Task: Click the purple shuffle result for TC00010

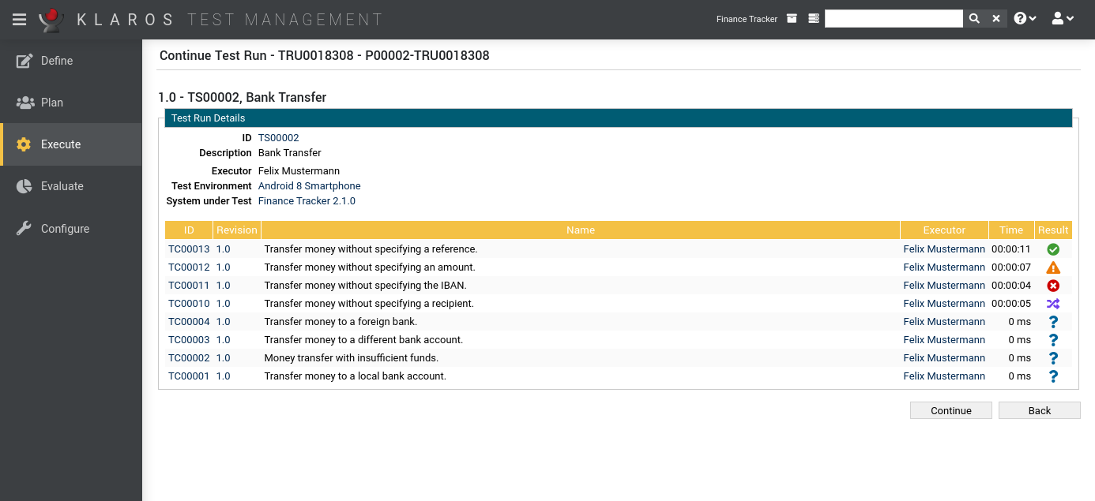Action: (1053, 304)
